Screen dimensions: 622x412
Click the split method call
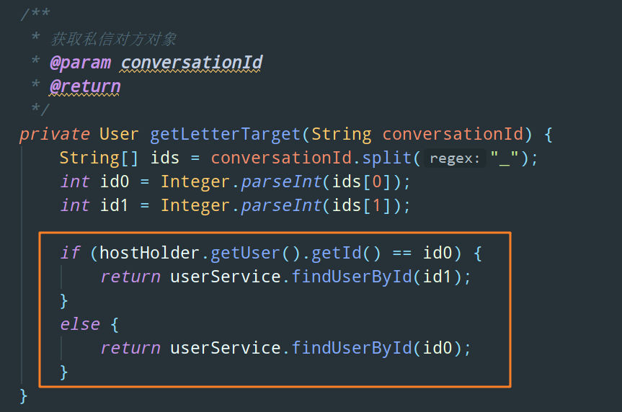(x=387, y=158)
